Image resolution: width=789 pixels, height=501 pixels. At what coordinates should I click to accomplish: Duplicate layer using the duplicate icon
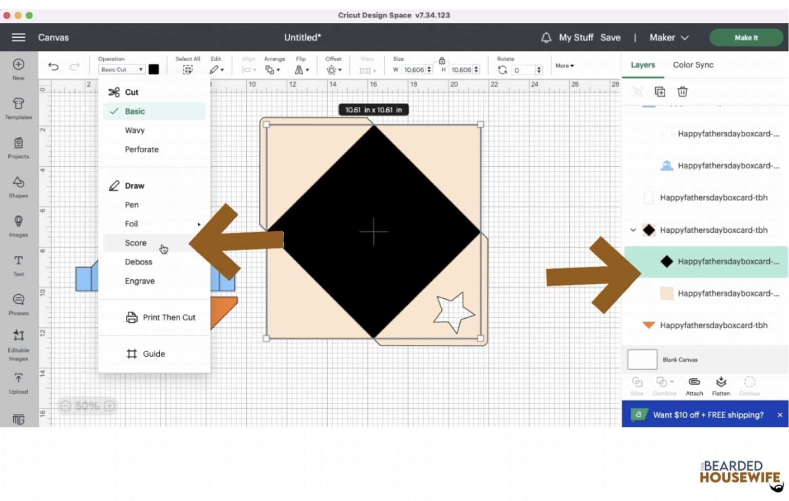click(x=660, y=92)
